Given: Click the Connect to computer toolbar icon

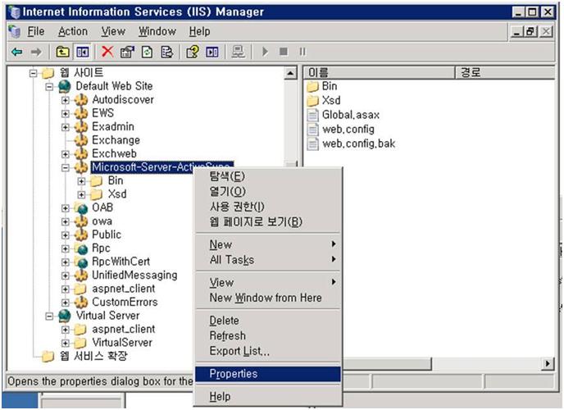Looking at the screenshot, I should [238, 52].
